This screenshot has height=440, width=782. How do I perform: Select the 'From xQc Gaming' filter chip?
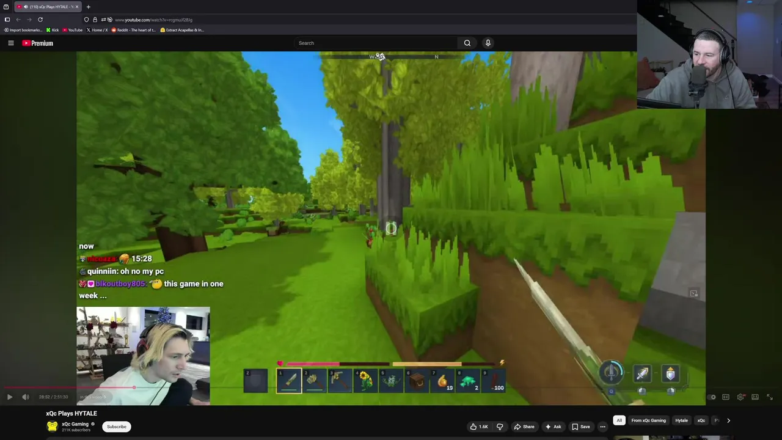648,420
